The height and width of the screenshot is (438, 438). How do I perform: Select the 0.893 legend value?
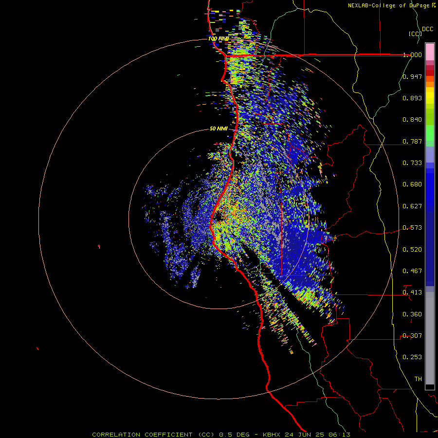412,98
